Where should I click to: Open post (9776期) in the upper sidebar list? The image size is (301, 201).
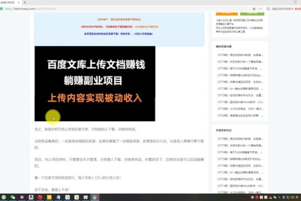point(240,68)
